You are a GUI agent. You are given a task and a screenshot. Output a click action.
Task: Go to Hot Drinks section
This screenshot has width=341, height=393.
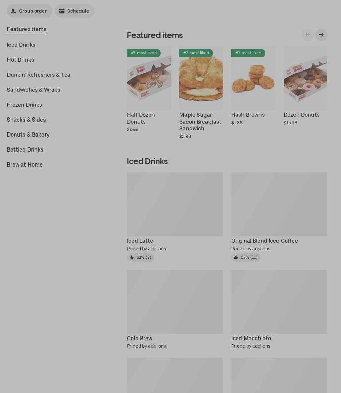coord(20,60)
